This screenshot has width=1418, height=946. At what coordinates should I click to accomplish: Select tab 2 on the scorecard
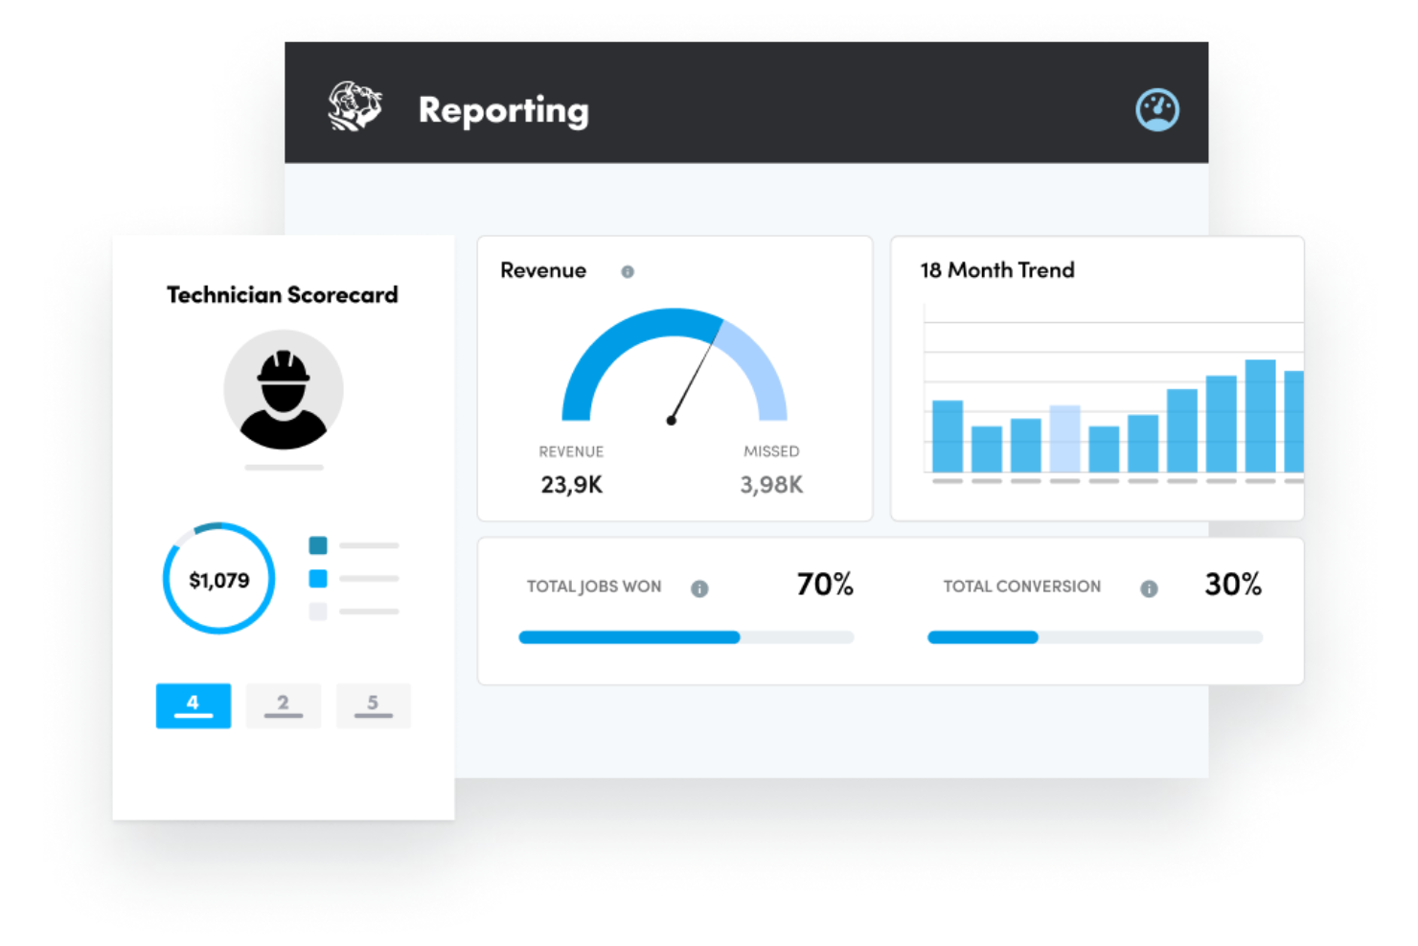[283, 705]
